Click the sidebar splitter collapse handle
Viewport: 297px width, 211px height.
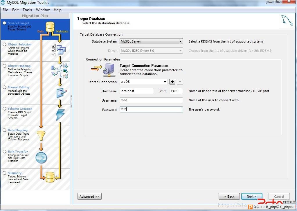[x=71, y=101]
